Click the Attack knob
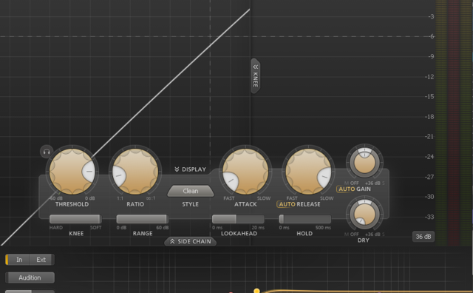Image resolution: width=473 pixels, height=293 pixels. [245, 171]
